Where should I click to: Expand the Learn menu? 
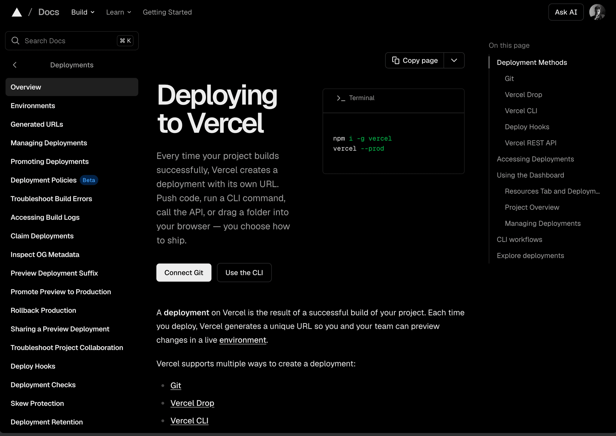[x=118, y=12]
